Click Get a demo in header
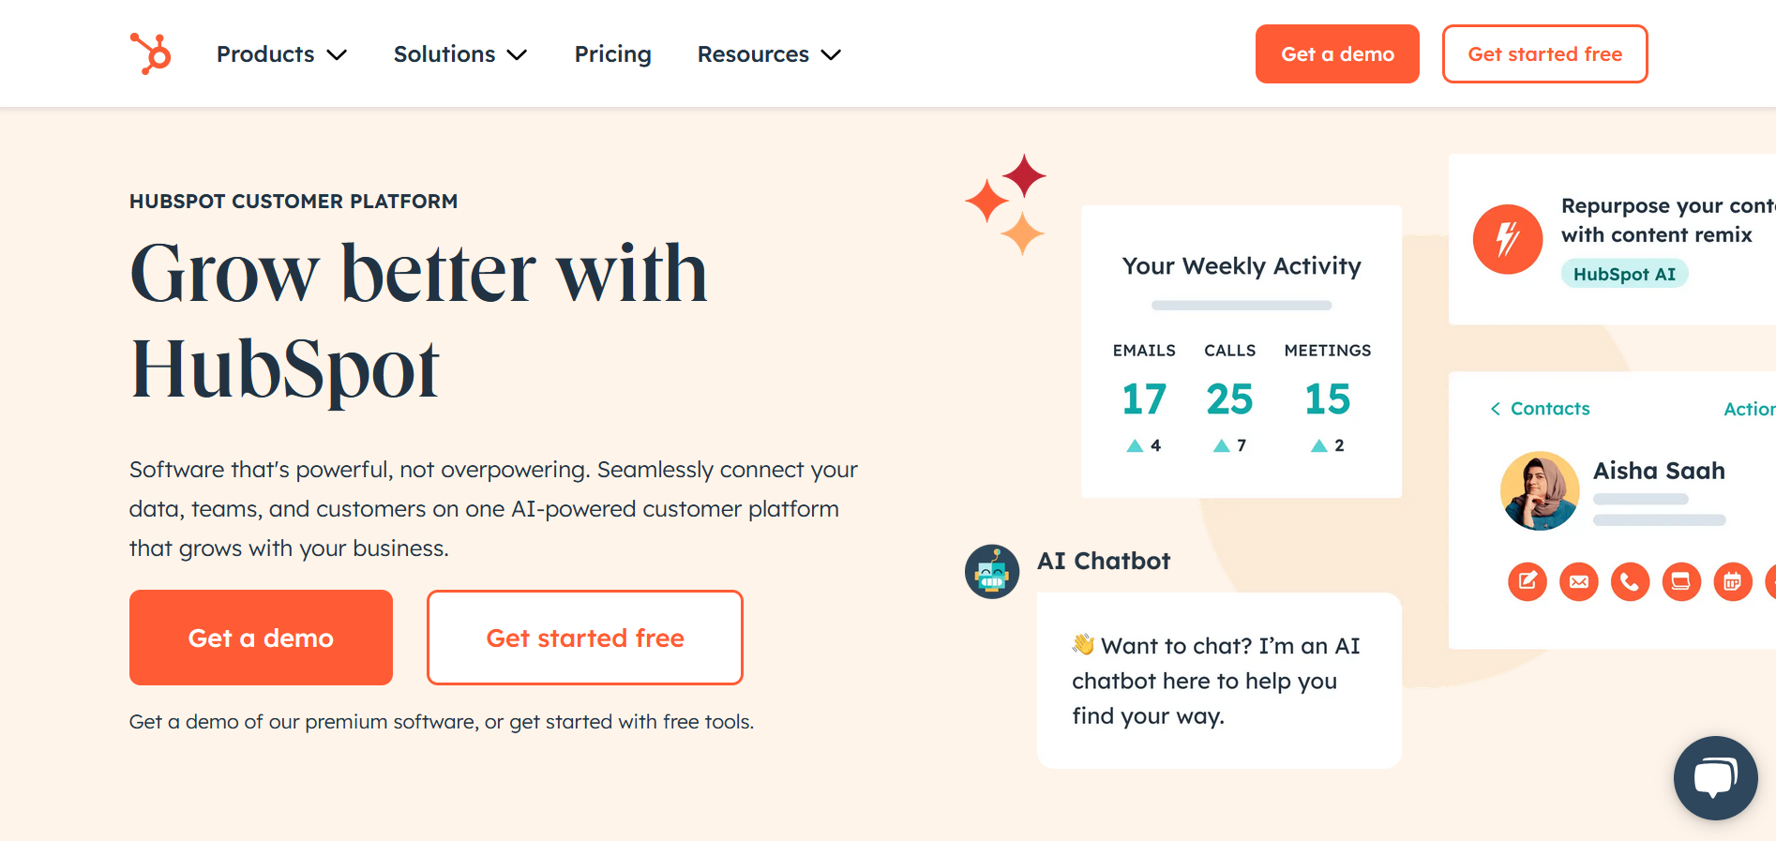 pos(1336,54)
